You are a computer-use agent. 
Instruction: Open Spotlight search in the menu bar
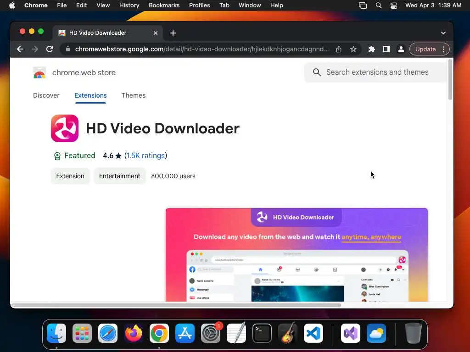tap(379, 5)
